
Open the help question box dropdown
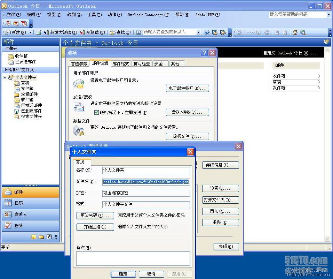[x=328, y=15]
